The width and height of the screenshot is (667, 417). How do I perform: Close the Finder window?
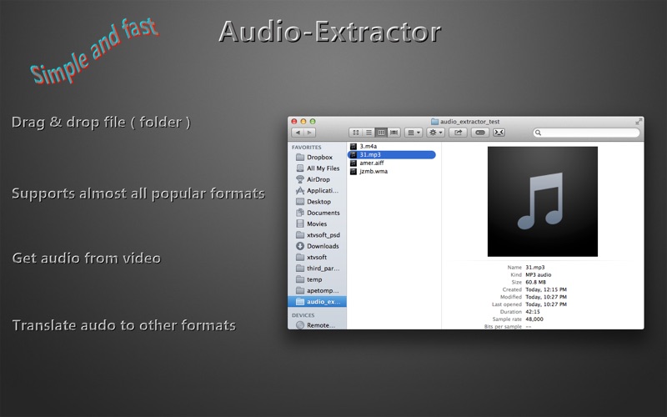click(x=294, y=122)
